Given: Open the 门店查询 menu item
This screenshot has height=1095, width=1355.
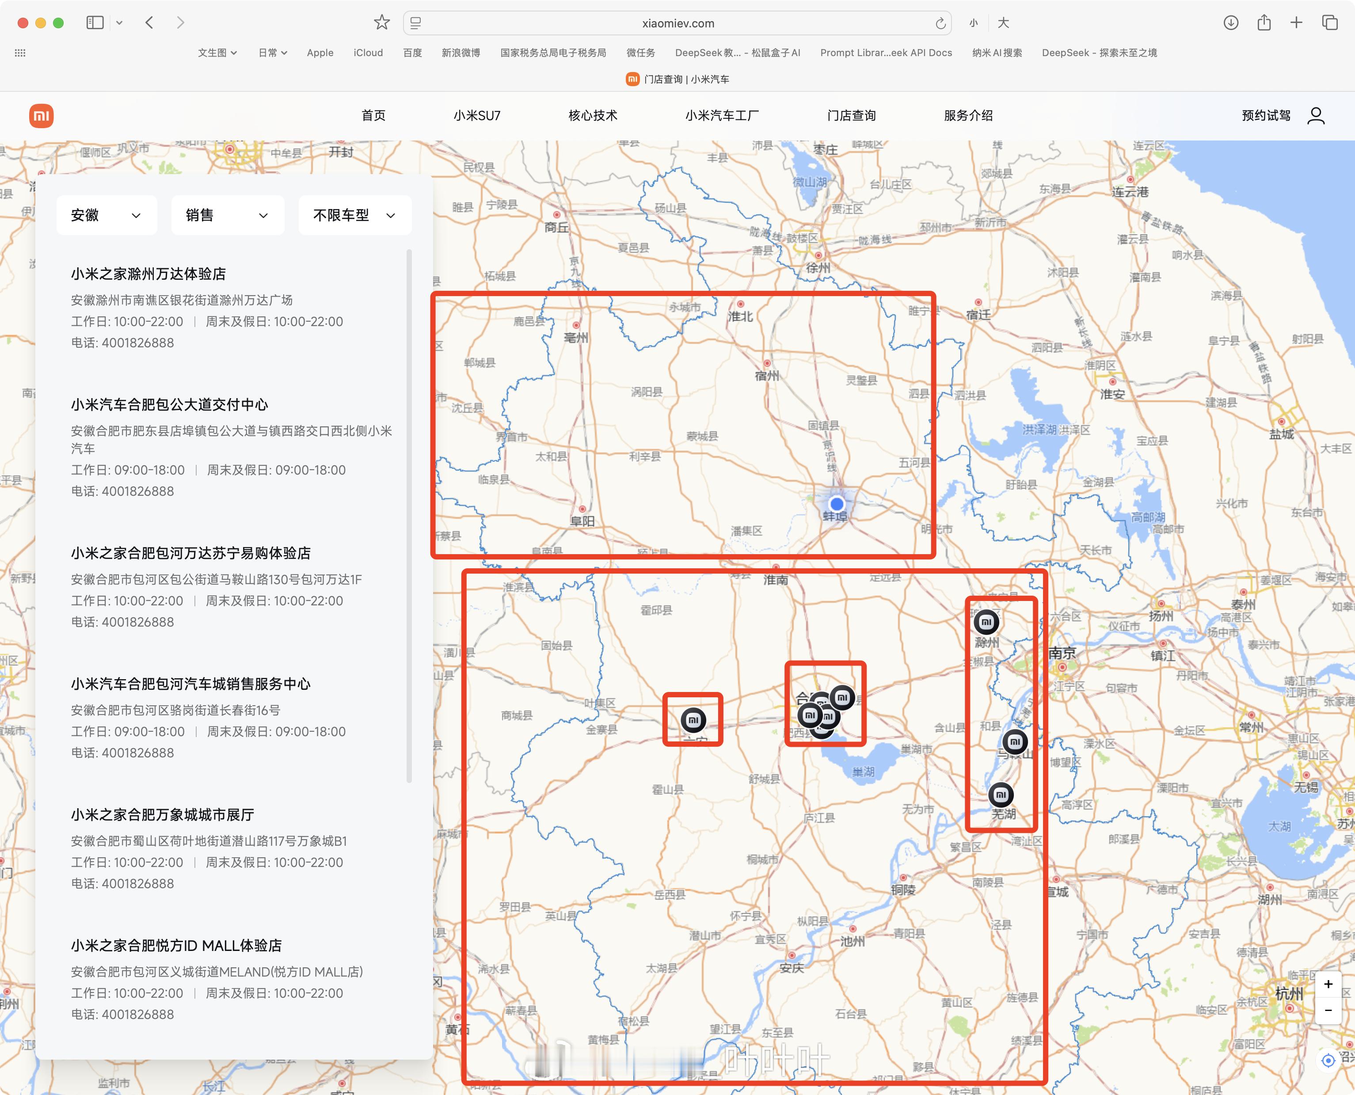Looking at the screenshot, I should point(852,115).
